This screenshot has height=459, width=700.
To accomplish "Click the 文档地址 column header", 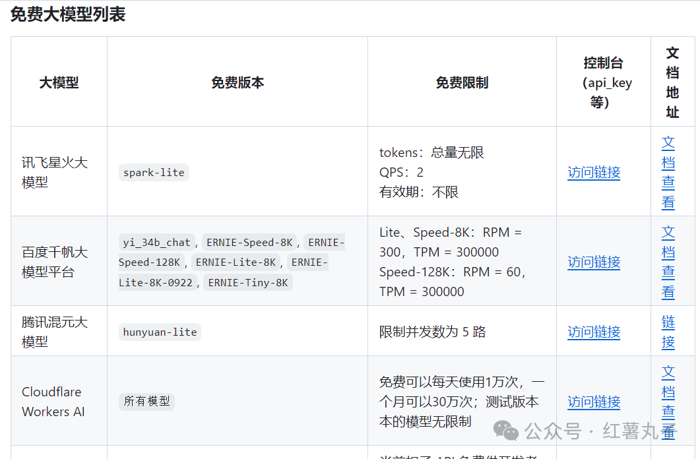I will [673, 82].
